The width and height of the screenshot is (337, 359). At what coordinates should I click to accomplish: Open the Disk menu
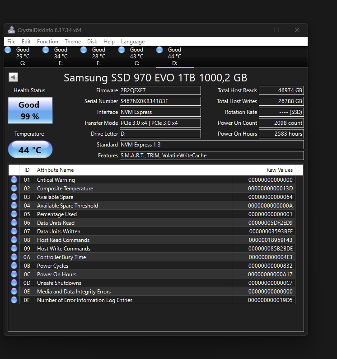(92, 42)
